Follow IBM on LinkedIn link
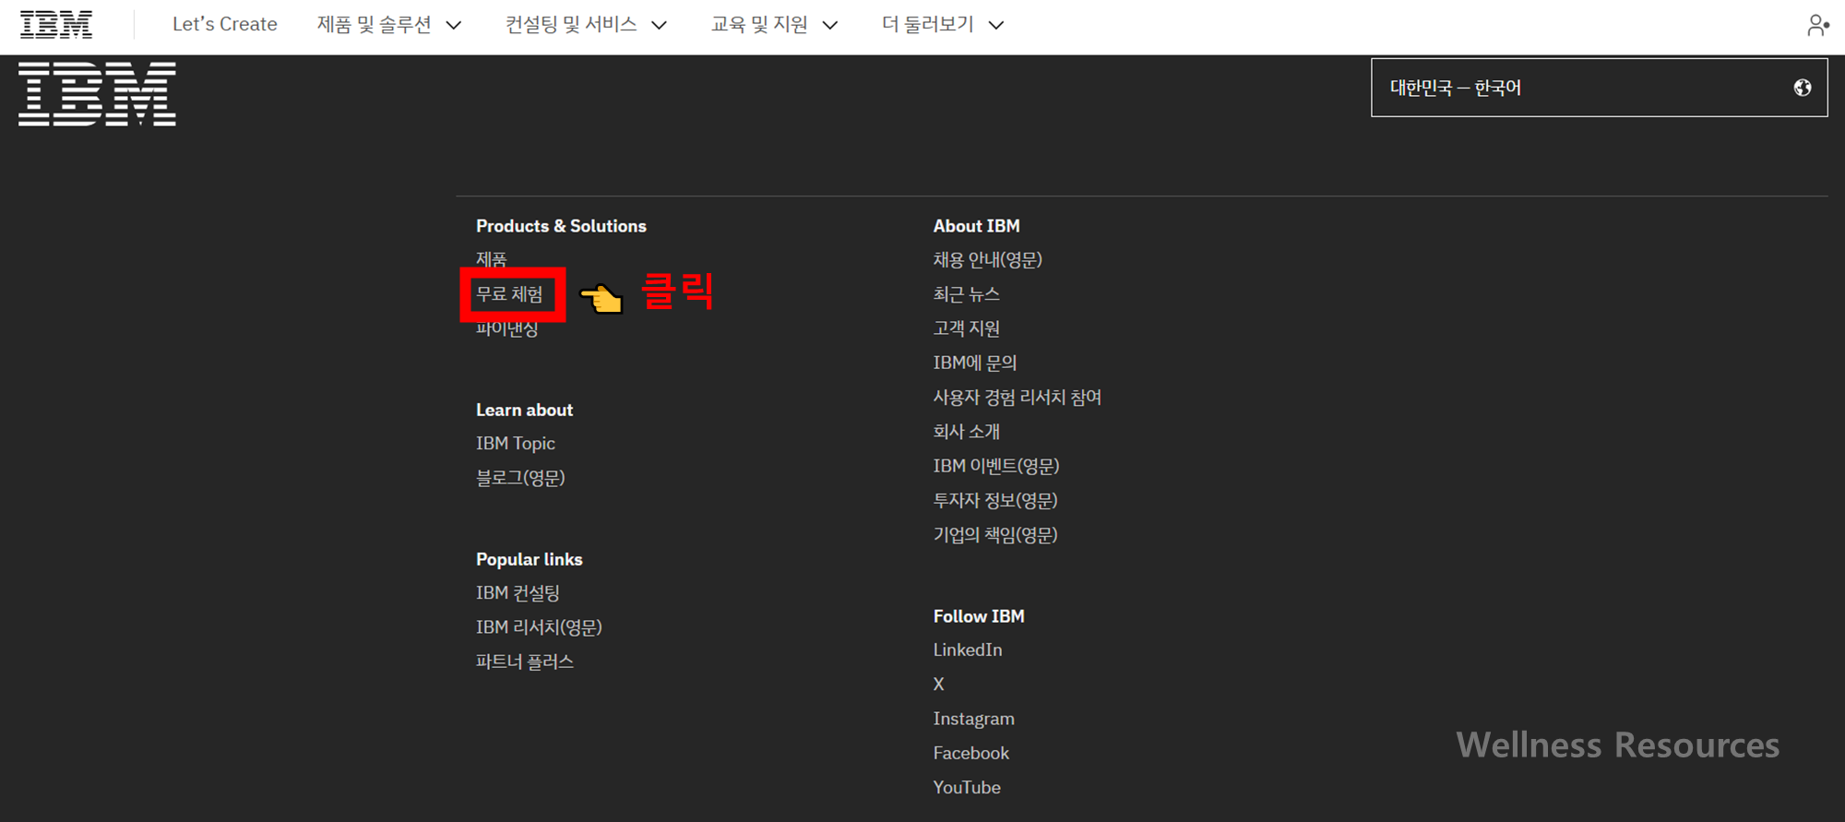The height and width of the screenshot is (822, 1845). 968,650
